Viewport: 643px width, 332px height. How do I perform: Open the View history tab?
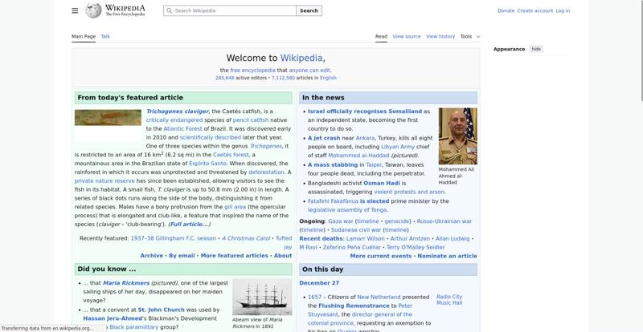(440, 36)
